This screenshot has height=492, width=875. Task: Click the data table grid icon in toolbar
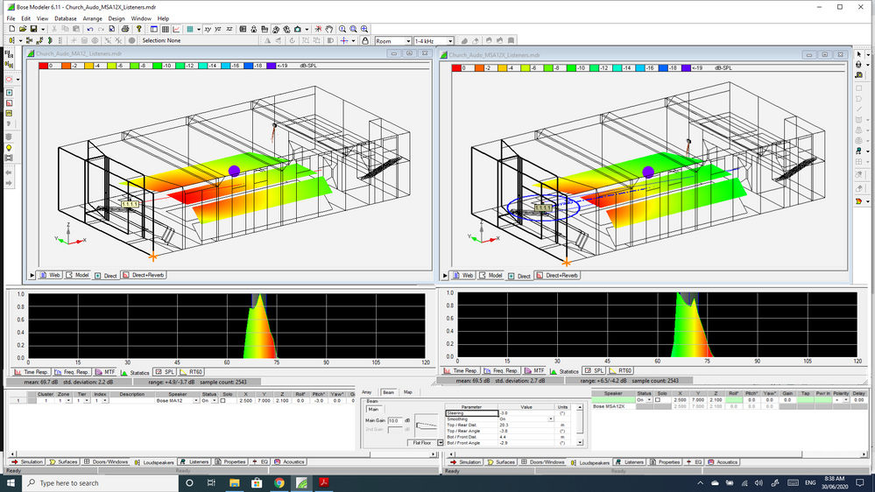pos(166,29)
